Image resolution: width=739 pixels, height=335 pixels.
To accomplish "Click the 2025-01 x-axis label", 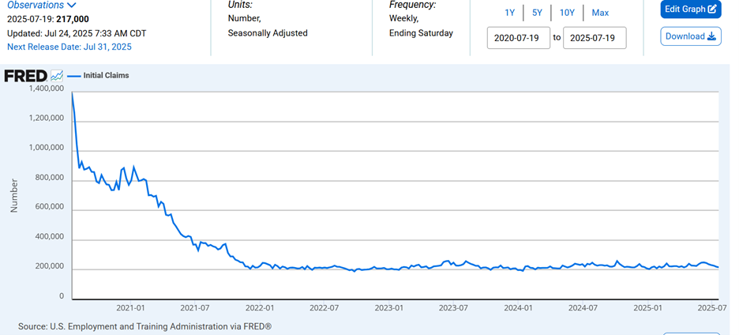I will (648, 308).
